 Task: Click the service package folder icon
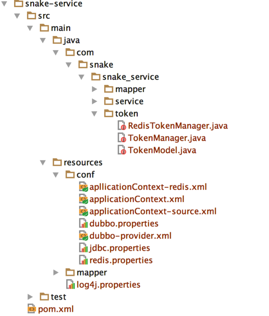(x=109, y=101)
